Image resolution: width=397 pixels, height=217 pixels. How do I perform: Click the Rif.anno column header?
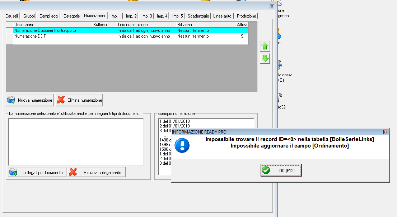point(206,25)
